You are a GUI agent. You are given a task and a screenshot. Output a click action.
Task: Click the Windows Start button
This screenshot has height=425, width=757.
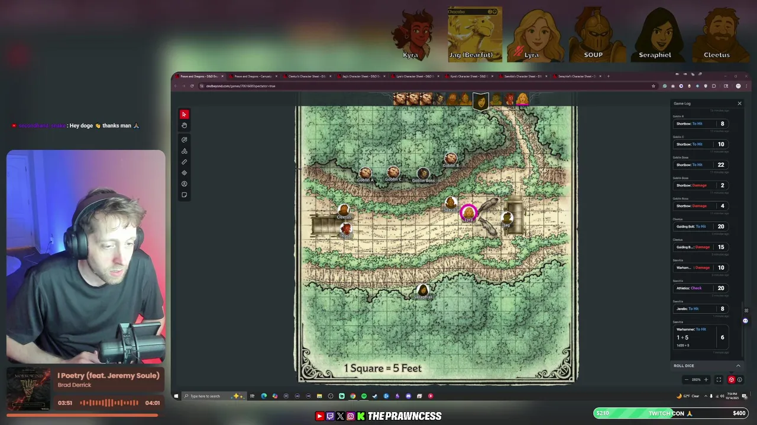pos(176,396)
